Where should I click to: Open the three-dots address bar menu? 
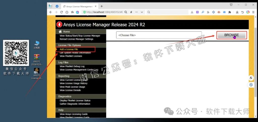click(x=136, y=12)
